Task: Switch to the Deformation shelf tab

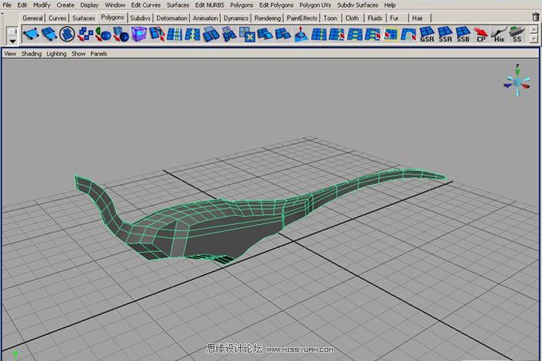Action: coord(171,18)
